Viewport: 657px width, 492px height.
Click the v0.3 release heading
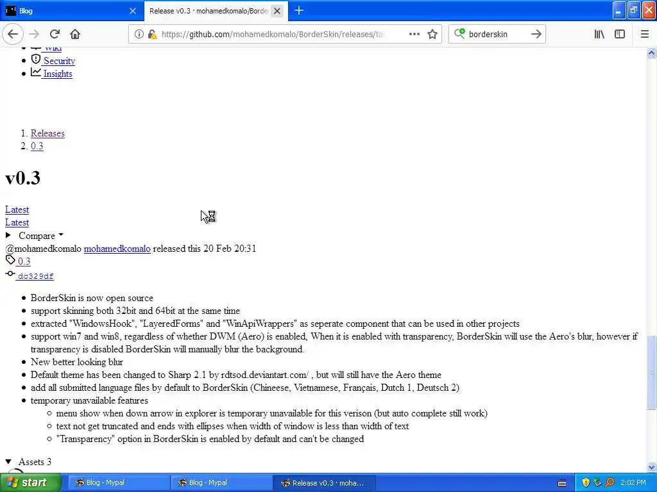point(22,178)
